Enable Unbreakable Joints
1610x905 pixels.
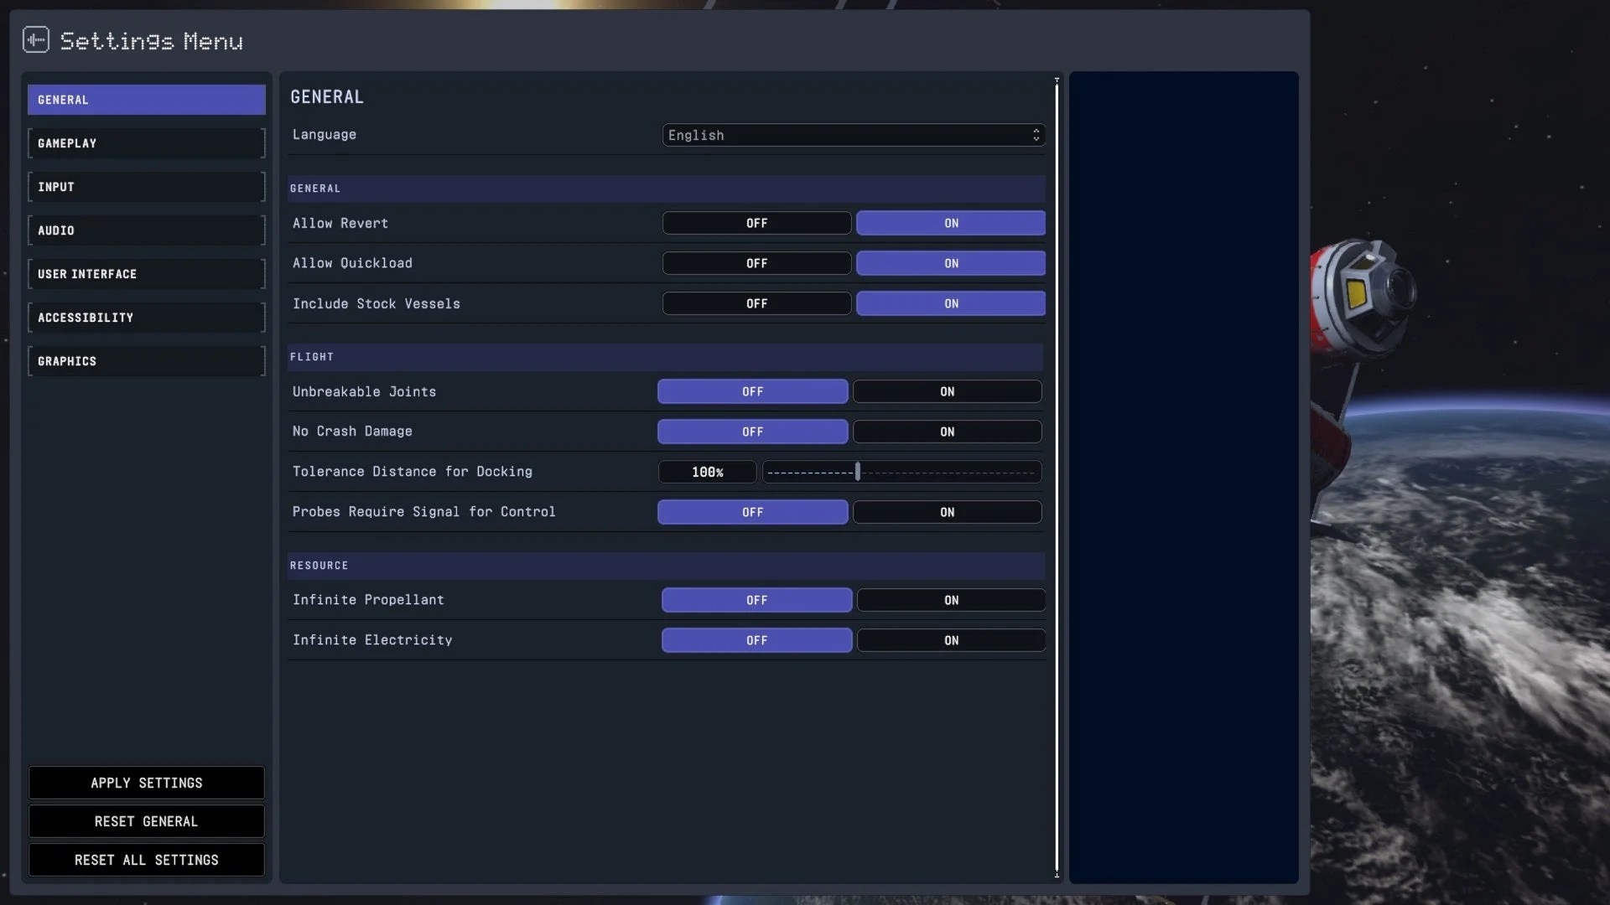pyautogui.click(x=946, y=391)
